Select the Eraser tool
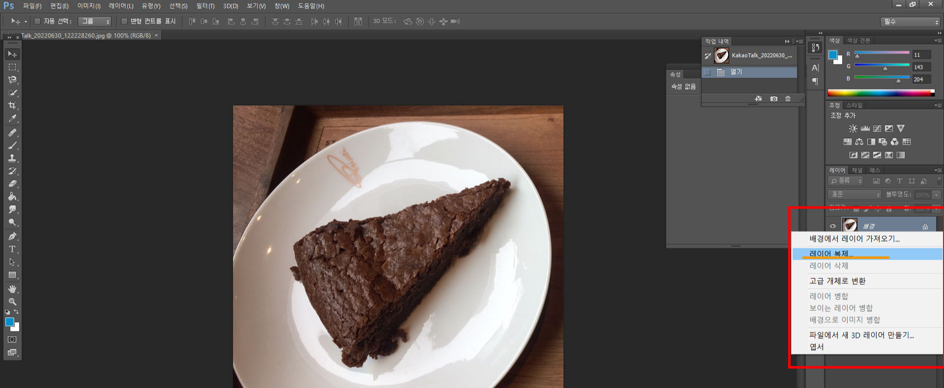Screen dimensions: 944x388 tap(12, 184)
